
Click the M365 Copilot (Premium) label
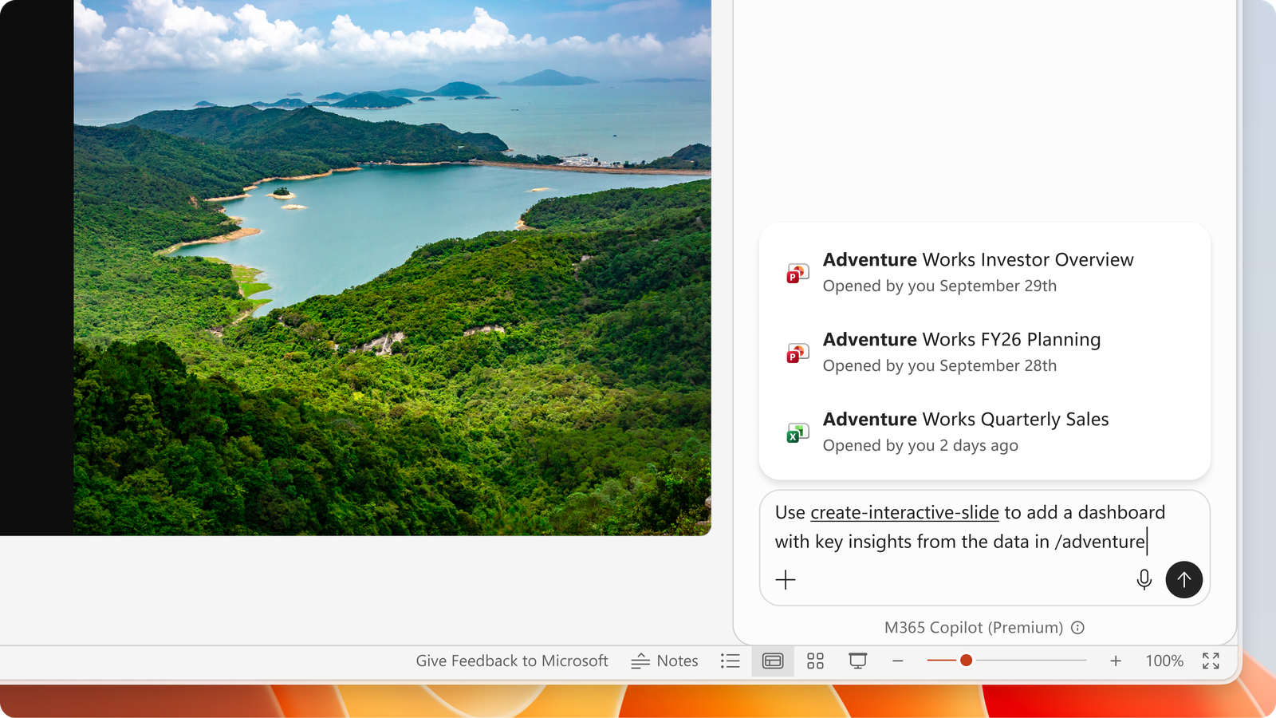(x=973, y=628)
